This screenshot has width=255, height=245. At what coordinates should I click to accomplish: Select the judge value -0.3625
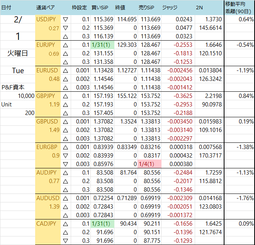point(183,96)
